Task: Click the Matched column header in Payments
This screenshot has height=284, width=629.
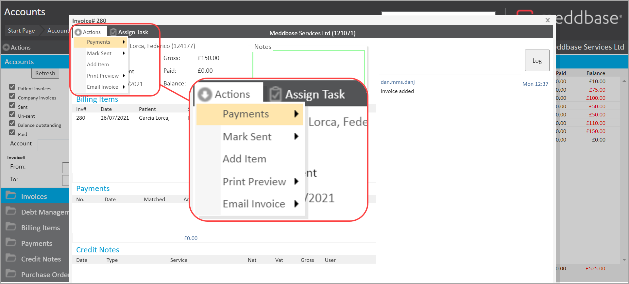Action: click(154, 199)
